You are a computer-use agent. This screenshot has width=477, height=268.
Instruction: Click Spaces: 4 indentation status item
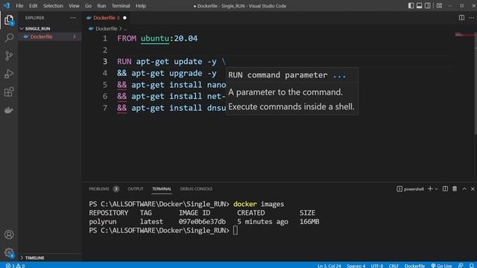coord(356,266)
